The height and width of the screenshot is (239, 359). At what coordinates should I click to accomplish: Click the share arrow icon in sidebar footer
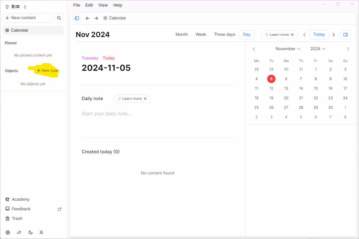tap(19, 232)
